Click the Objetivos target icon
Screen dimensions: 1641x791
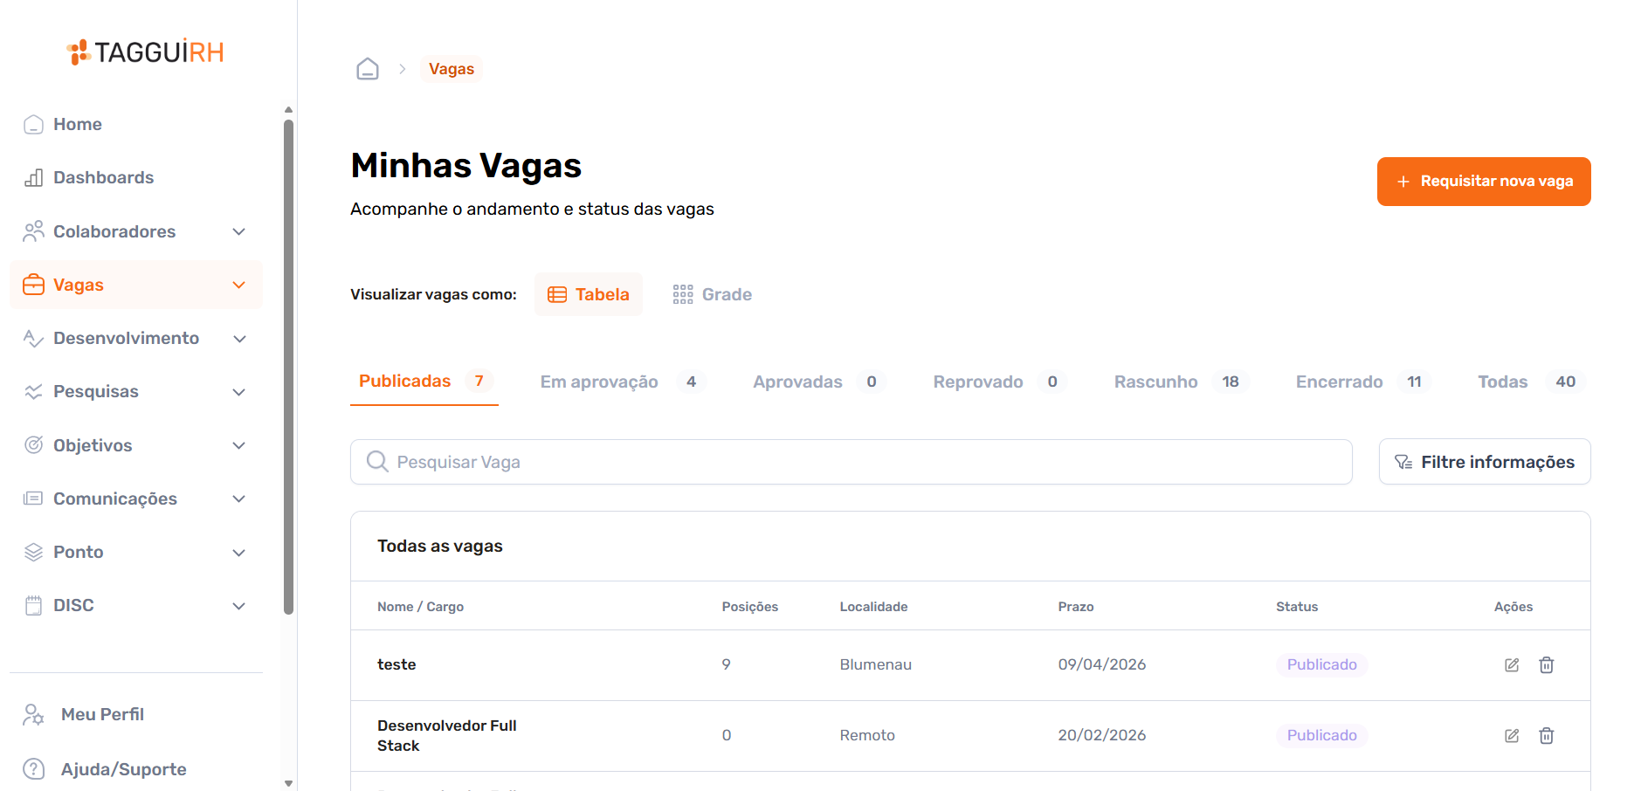33,445
